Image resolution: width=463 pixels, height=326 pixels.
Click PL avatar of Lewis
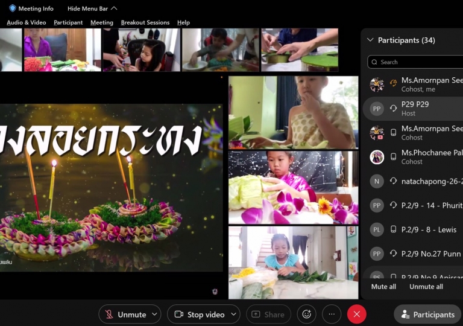pyautogui.click(x=377, y=229)
